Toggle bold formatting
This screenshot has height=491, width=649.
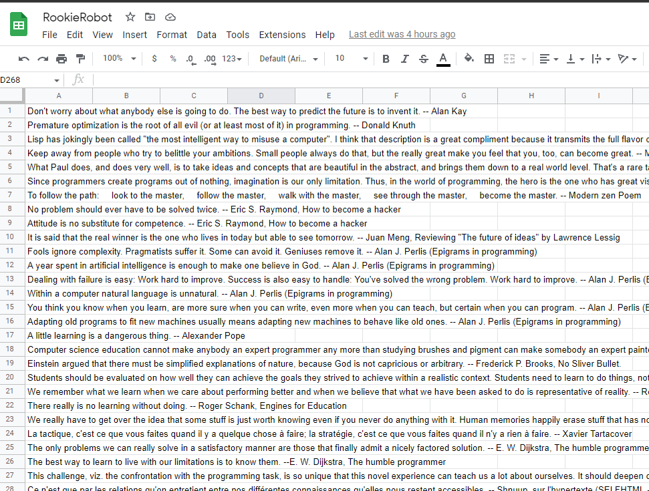click(x=386, y=59)
